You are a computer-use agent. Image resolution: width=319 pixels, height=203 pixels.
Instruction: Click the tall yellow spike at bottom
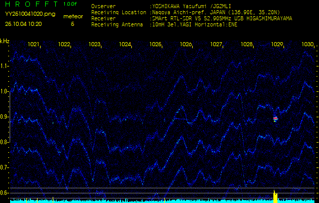coord(275,195)
